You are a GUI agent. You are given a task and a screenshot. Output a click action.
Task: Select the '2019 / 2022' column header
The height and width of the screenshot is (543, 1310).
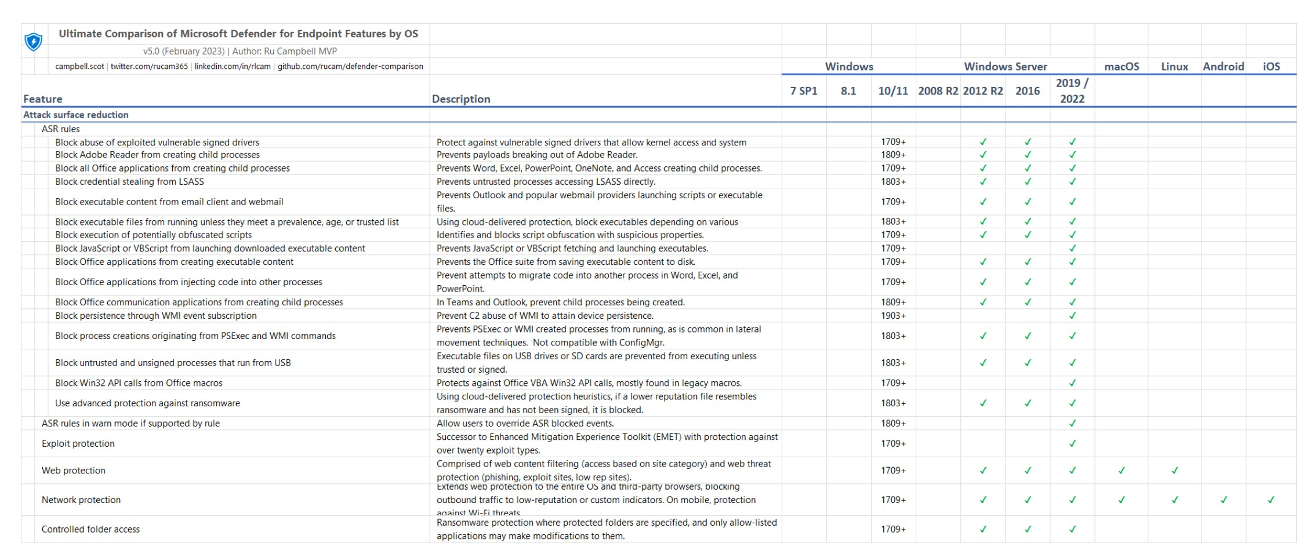(1072, 91)
